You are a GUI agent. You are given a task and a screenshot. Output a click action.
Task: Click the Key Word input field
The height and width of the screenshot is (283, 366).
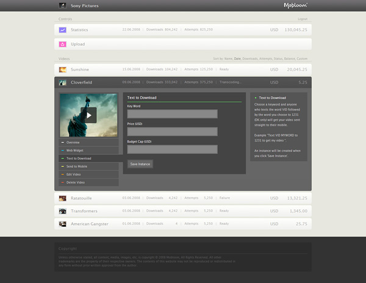click(x=172, y=114)
